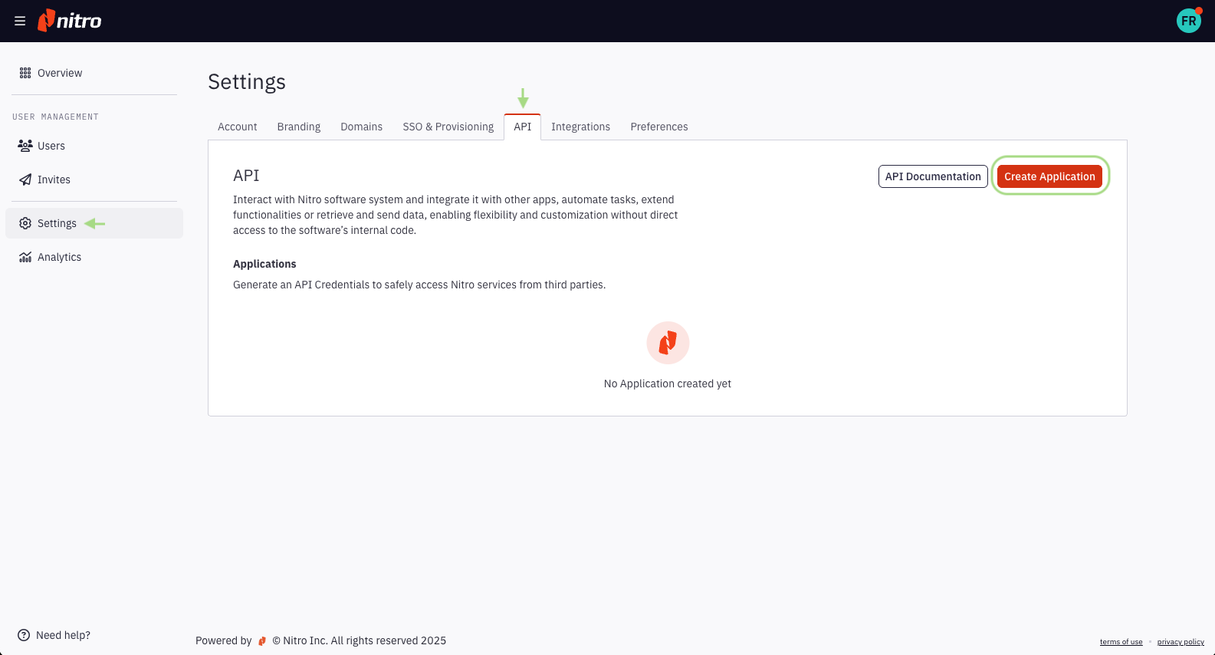Click the USER MANAGEMENT section label
This screenshot has width=1215, height=655.
point(55,117)
